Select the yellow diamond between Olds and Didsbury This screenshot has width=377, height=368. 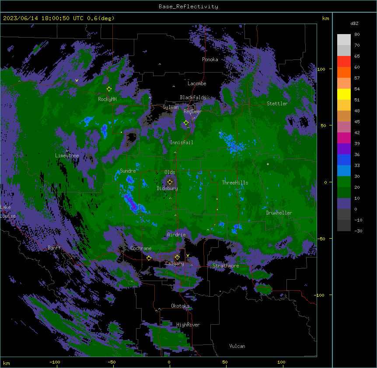click(170, 182)
